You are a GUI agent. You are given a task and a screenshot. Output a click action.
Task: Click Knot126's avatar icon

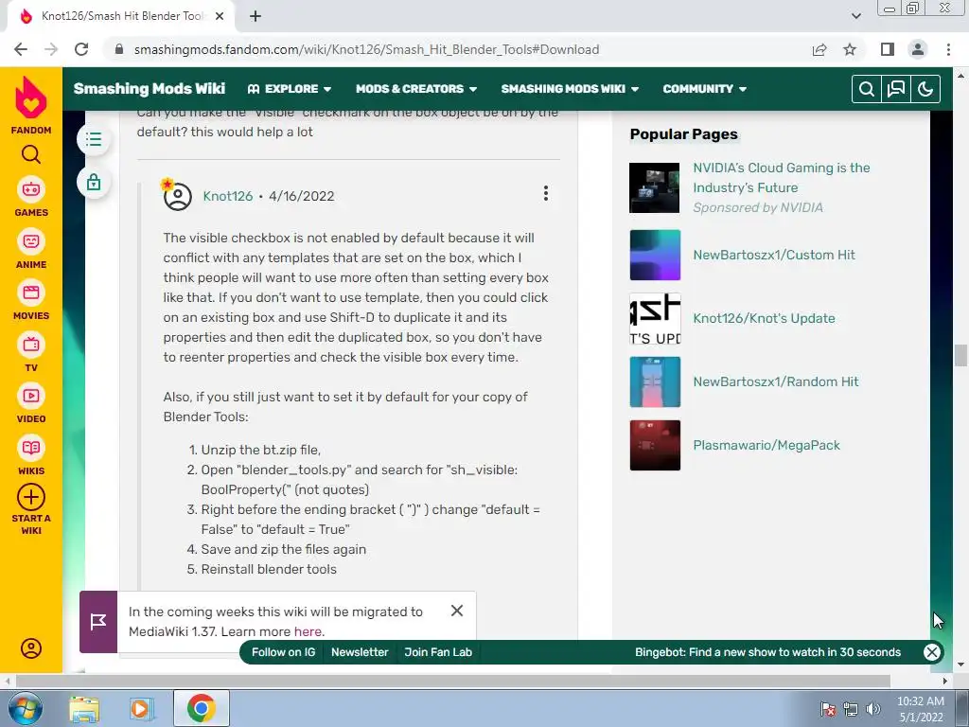point(177,196)
